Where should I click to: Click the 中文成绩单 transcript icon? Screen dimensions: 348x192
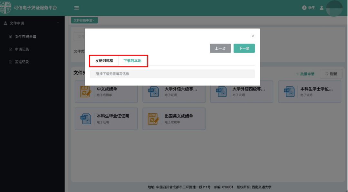click(86, 92)
